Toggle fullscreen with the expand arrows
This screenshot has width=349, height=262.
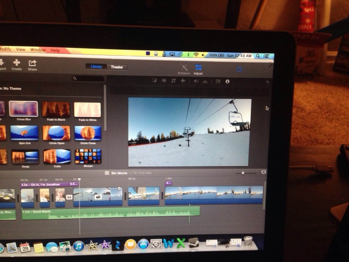point(270,65)
